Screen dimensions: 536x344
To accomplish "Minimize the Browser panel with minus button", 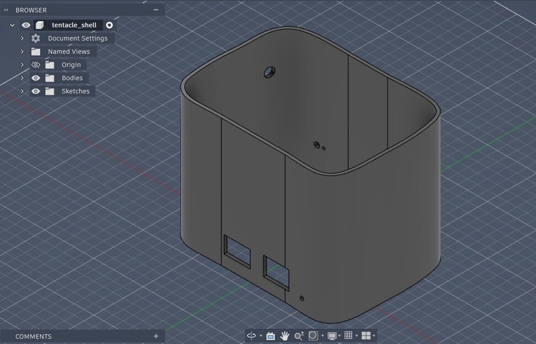I will (x=156, y=10).
